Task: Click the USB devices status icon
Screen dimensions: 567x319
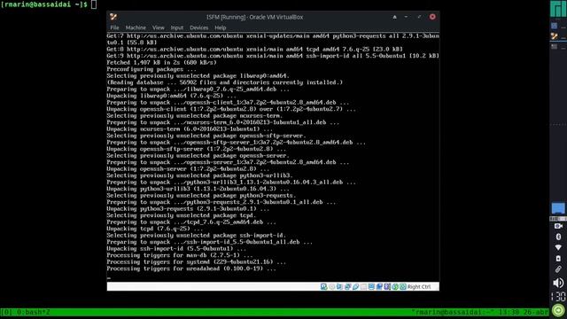Action: tap(355, 286)
